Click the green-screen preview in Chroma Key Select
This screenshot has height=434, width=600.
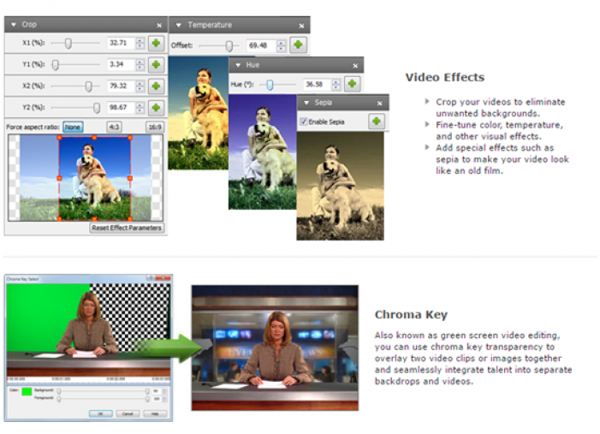pos(88,330)
